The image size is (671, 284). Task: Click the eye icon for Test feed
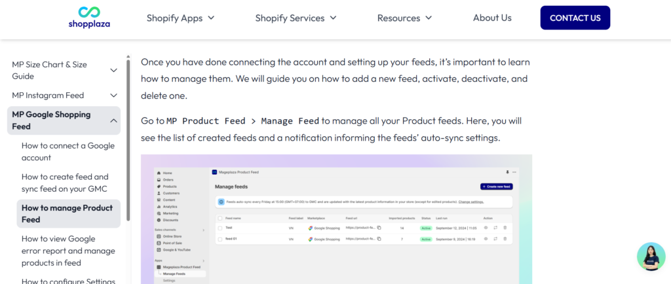tap(486, 228)
